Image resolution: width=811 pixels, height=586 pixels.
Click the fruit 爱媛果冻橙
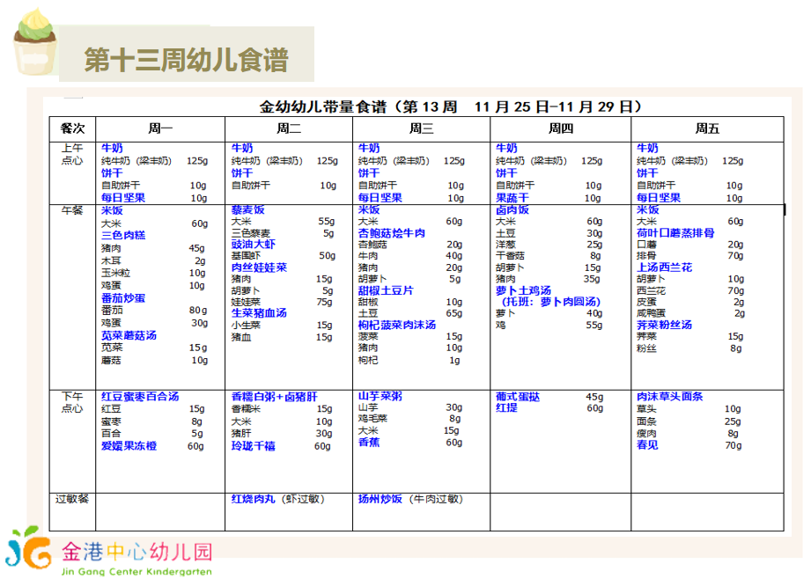pos(129,445)
